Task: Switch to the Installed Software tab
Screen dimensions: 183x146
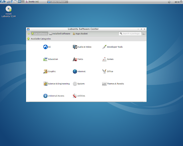Action: click(60, 34)
